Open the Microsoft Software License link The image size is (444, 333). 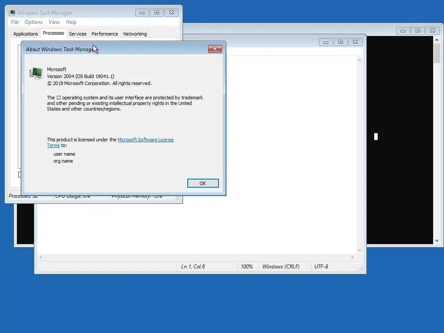coord(146,140)
